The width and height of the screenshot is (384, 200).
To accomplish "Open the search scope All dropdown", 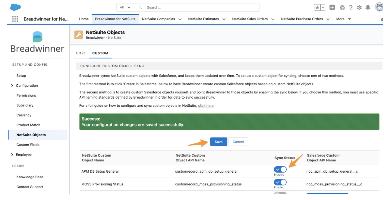I will (125, 8).
